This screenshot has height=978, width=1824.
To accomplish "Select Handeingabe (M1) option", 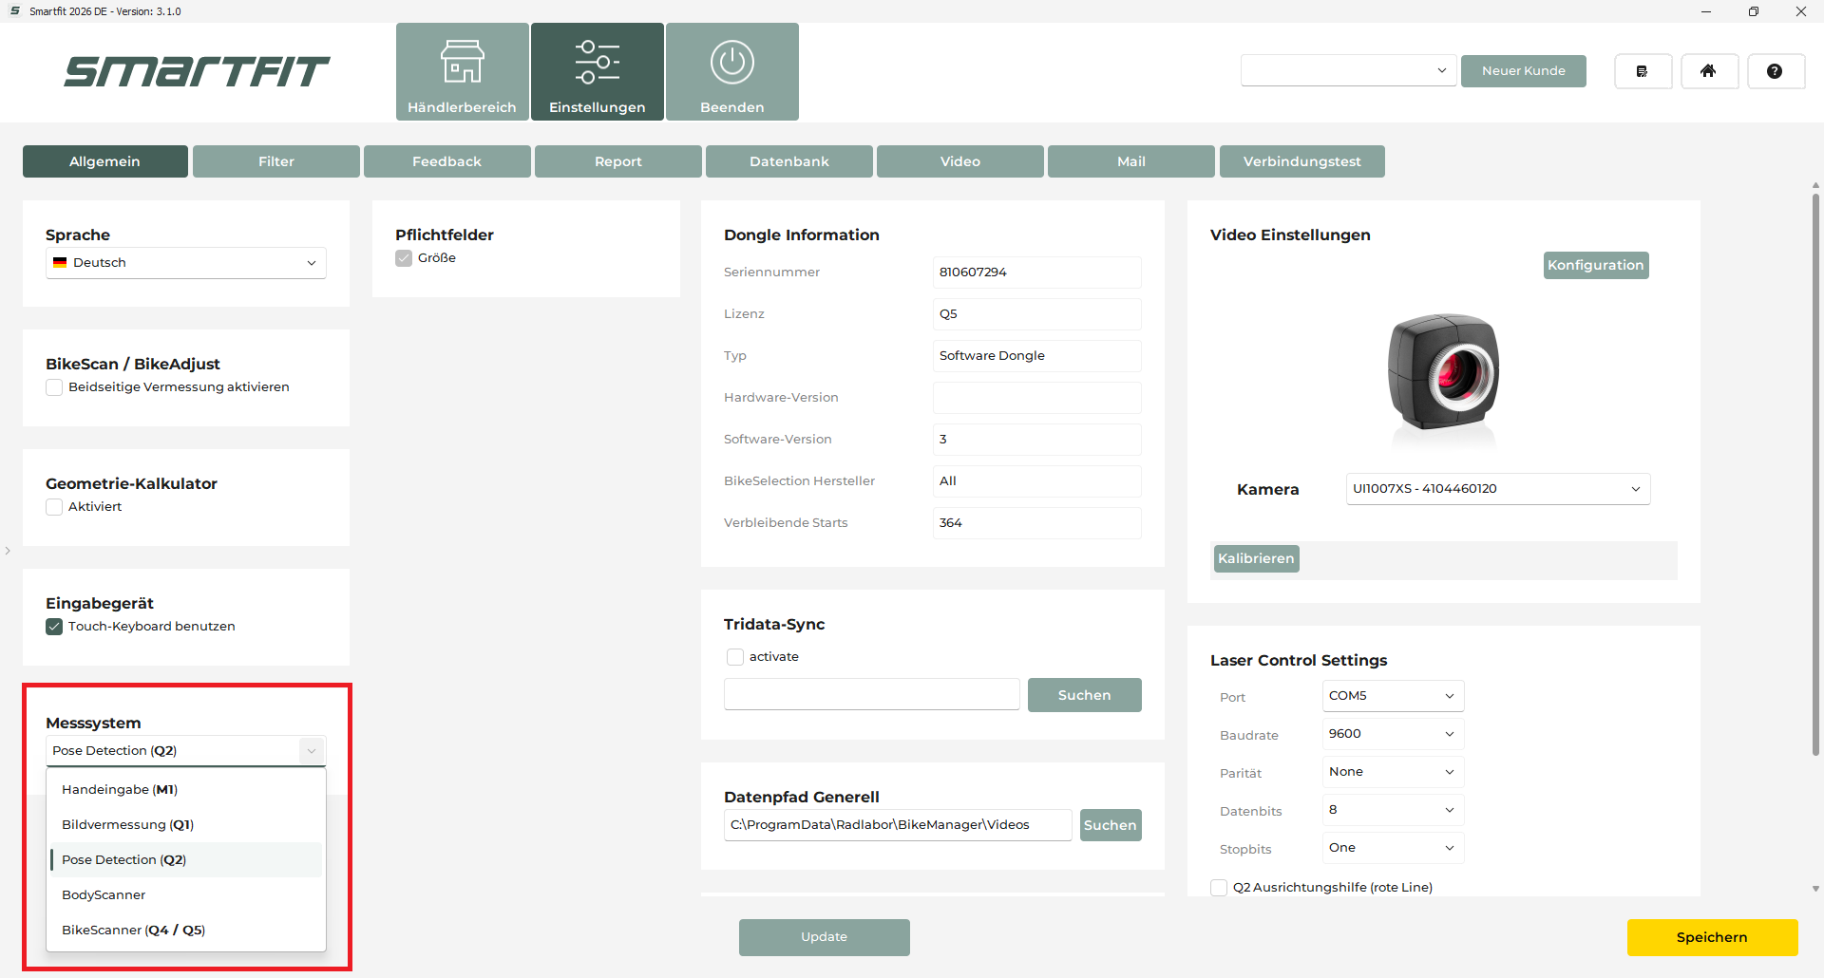I will coord(186,790).
